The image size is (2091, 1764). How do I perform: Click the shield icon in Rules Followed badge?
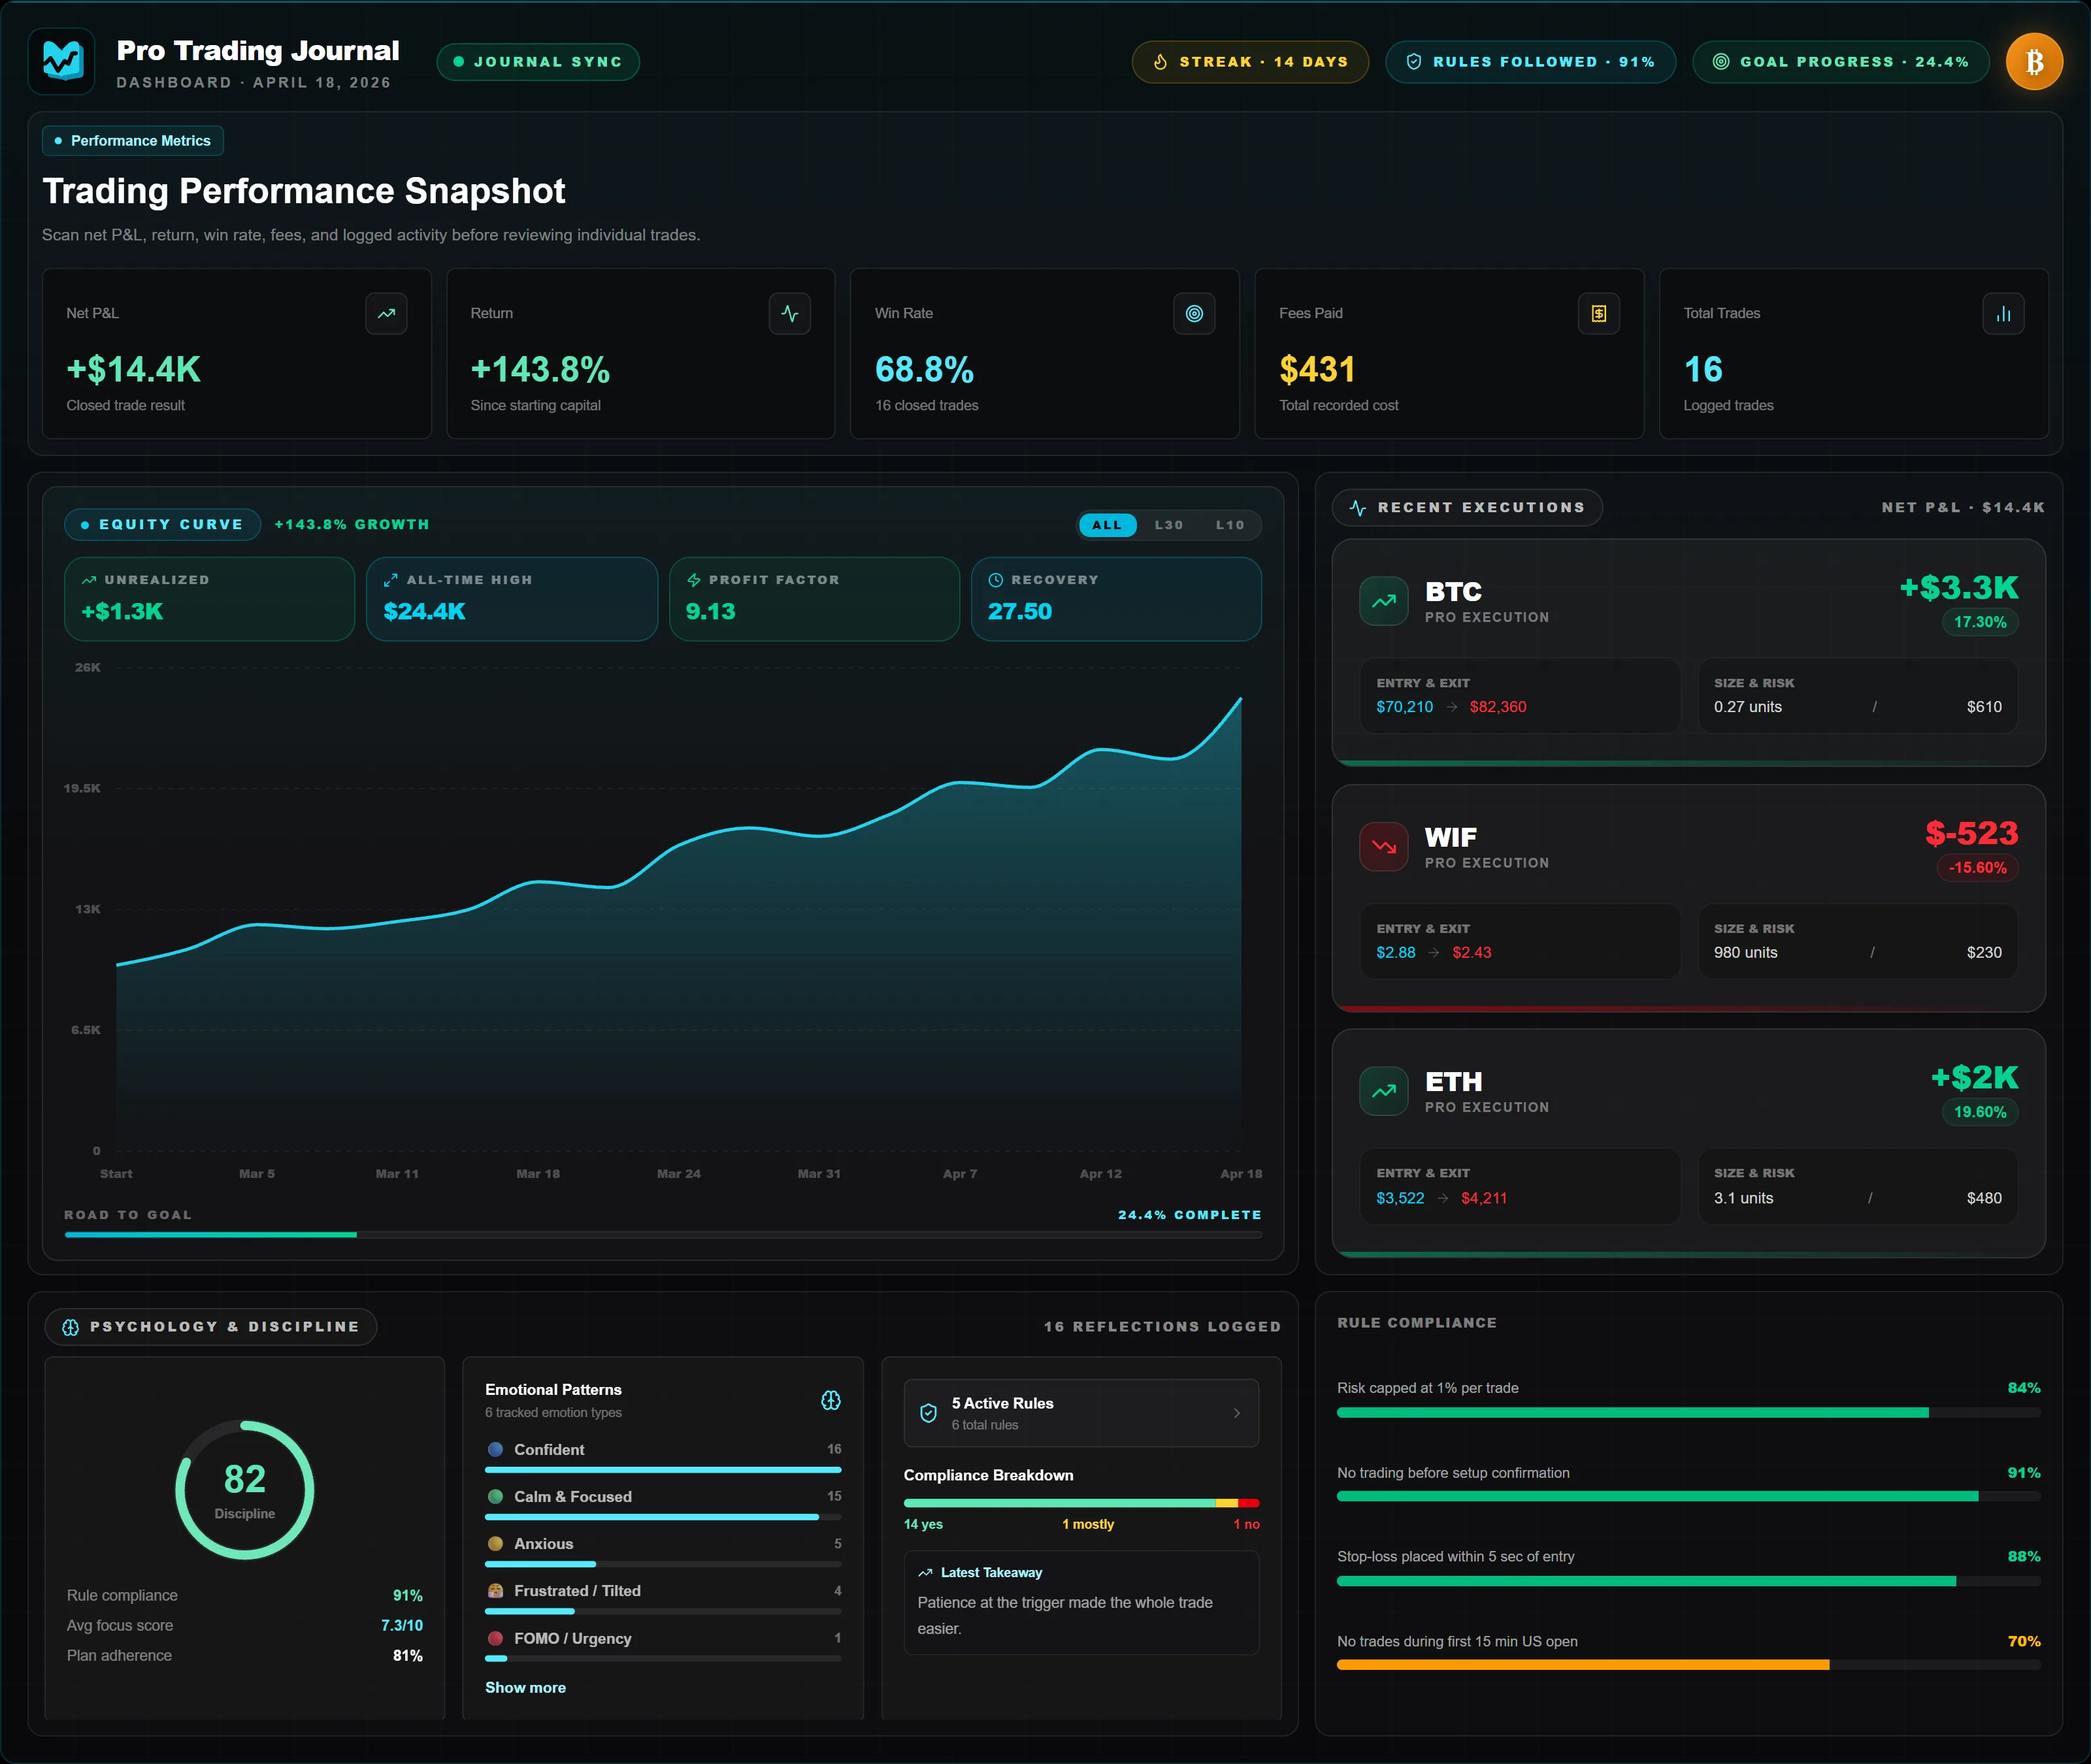point(1414,62)
